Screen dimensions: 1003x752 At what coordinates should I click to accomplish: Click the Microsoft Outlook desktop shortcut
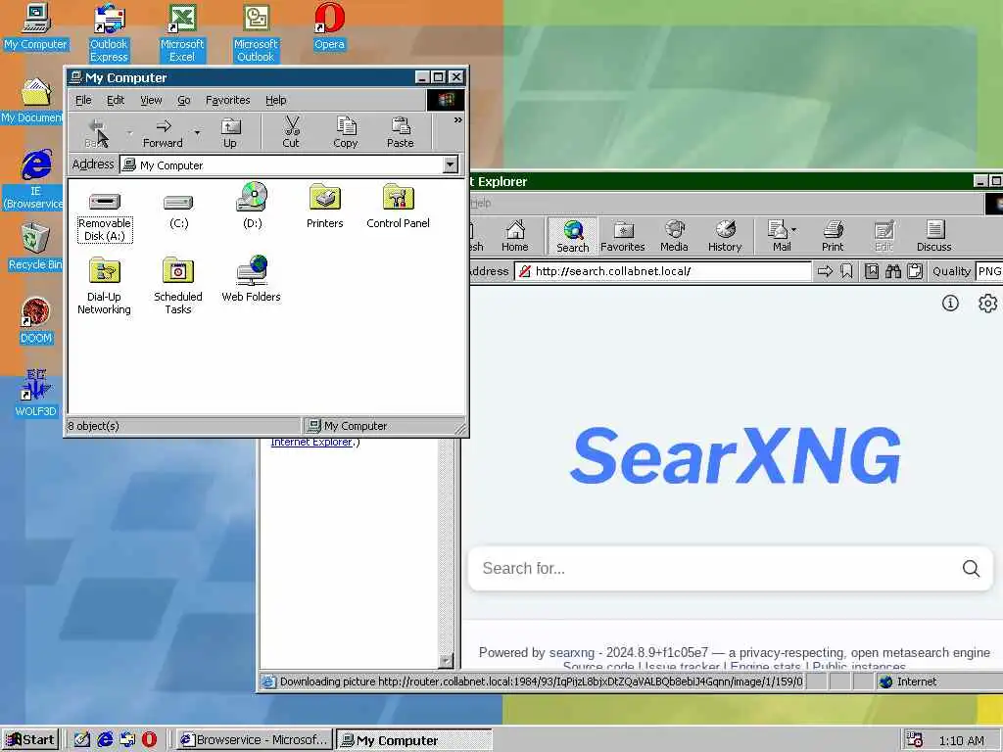coord(256,32)
